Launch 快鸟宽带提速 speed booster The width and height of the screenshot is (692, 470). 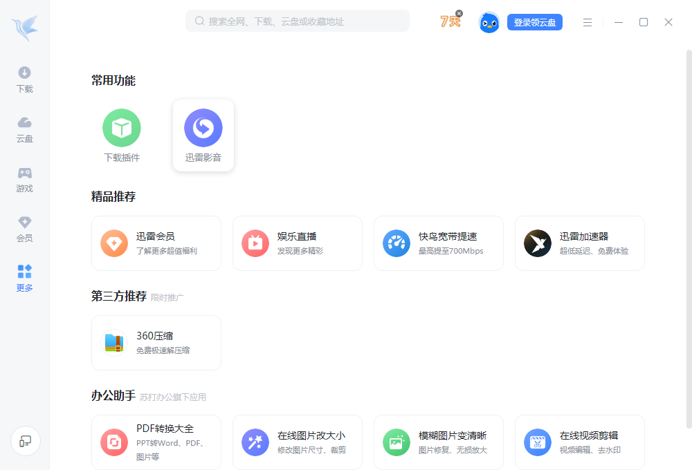coord(438,243)
